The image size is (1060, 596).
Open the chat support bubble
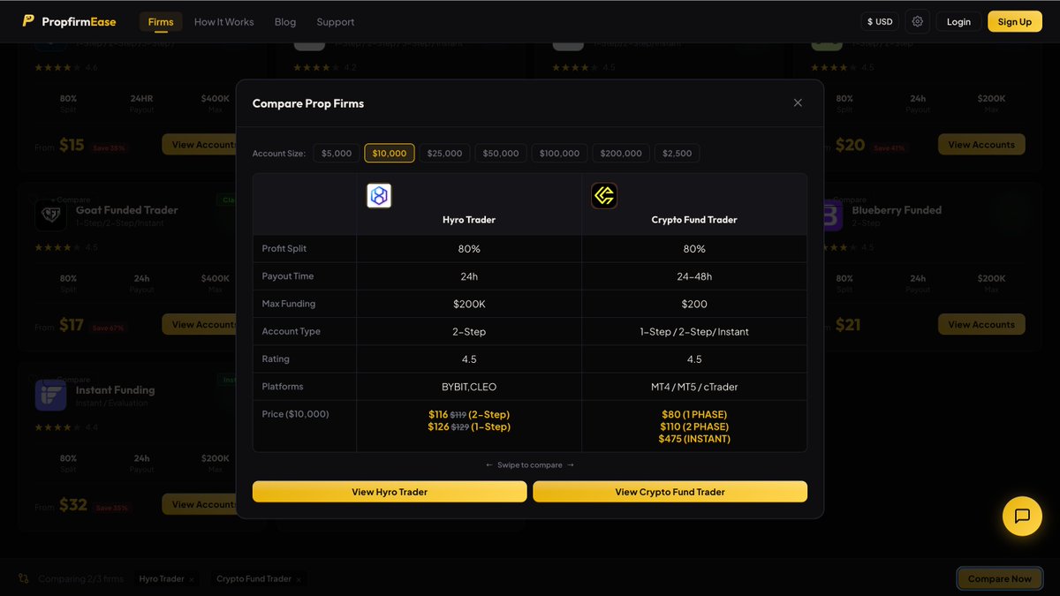pyautogui.click(x=1022, y=516)
